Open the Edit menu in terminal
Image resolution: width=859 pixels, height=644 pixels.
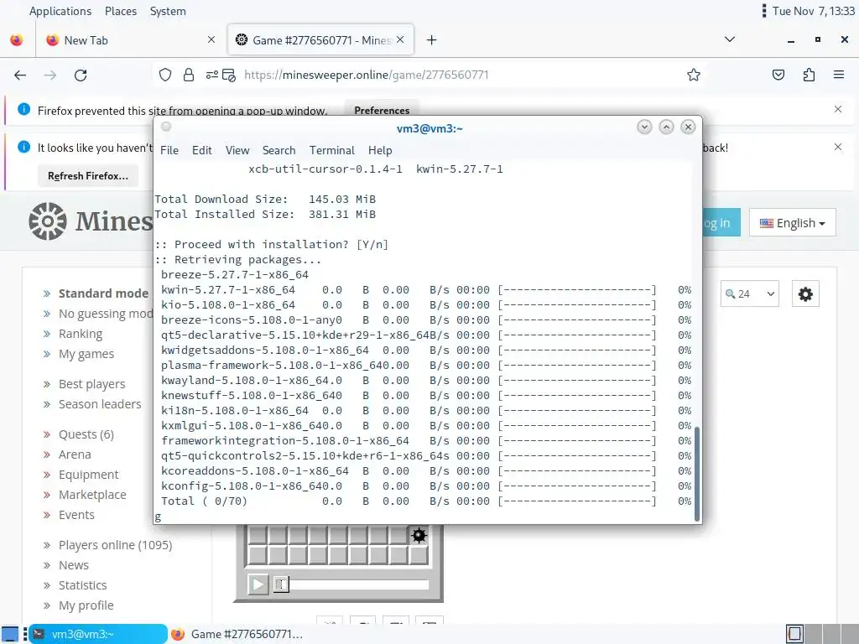pyautogui.click(x=201, y=150)
